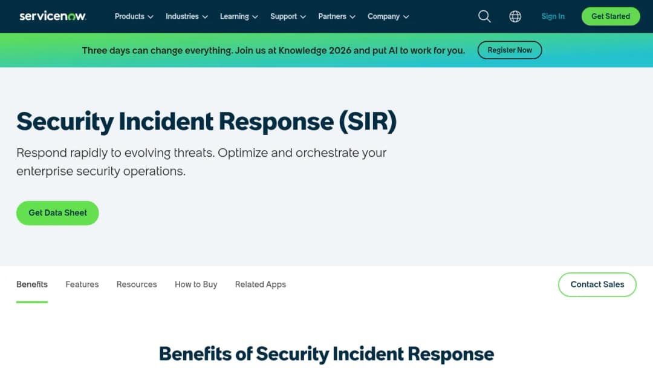
Task: Click the Sign In link
Action: (553, 16)
